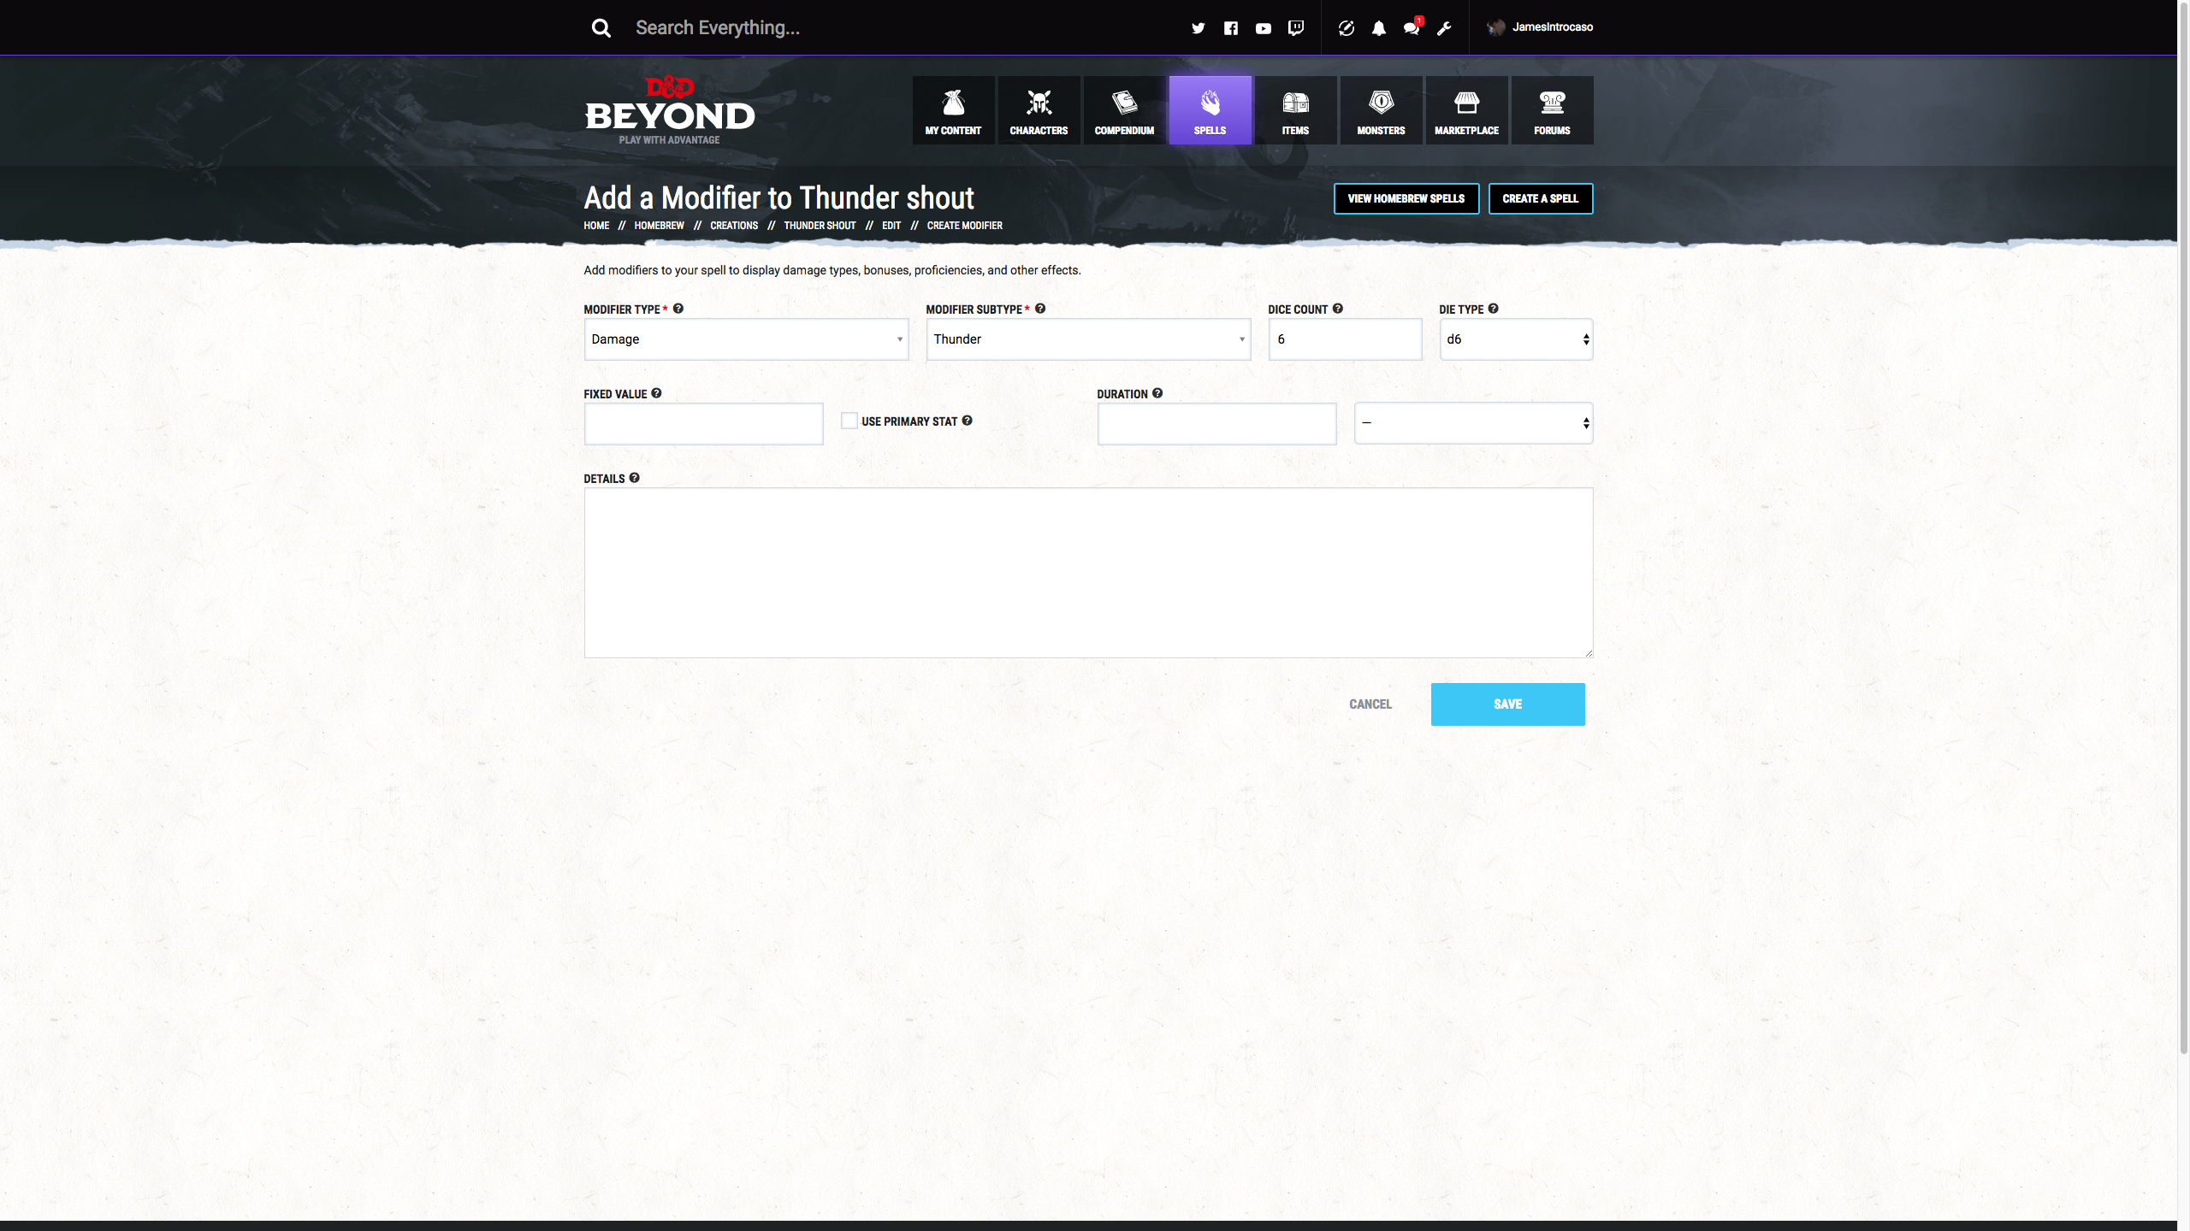Click the JamesIntrocaso username
Viewport: 2190px width, 1231px height.
click(1553, 27)
